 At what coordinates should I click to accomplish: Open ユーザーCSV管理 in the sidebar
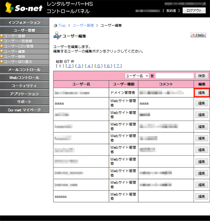click(18, 46)
